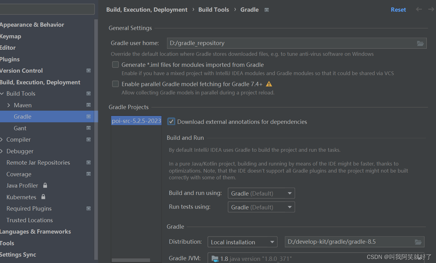This screenshot has height=263, width=436.
Task: Click the project-level icon on Required Plugins row
Action: (x=88, y=208)
